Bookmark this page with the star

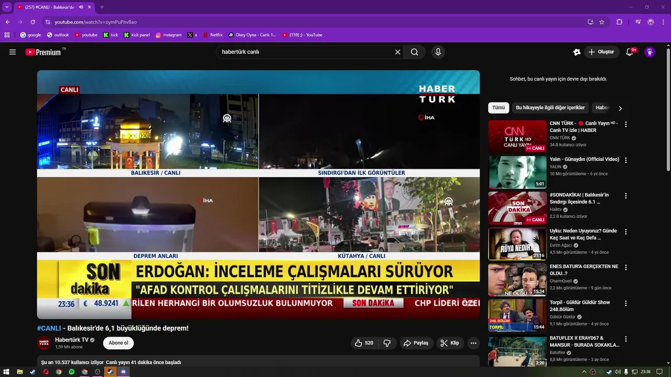click(602, 22)
